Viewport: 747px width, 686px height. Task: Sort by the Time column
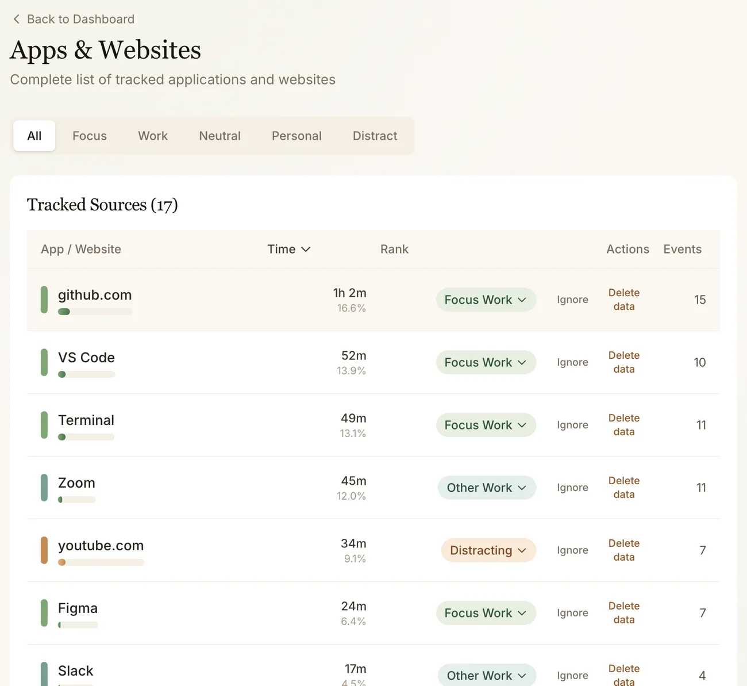(288, 249)
